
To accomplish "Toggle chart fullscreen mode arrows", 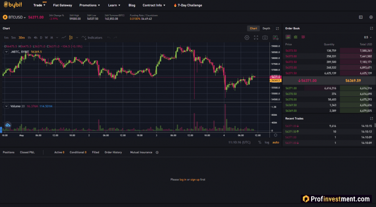I will click(x=256, y=38).
